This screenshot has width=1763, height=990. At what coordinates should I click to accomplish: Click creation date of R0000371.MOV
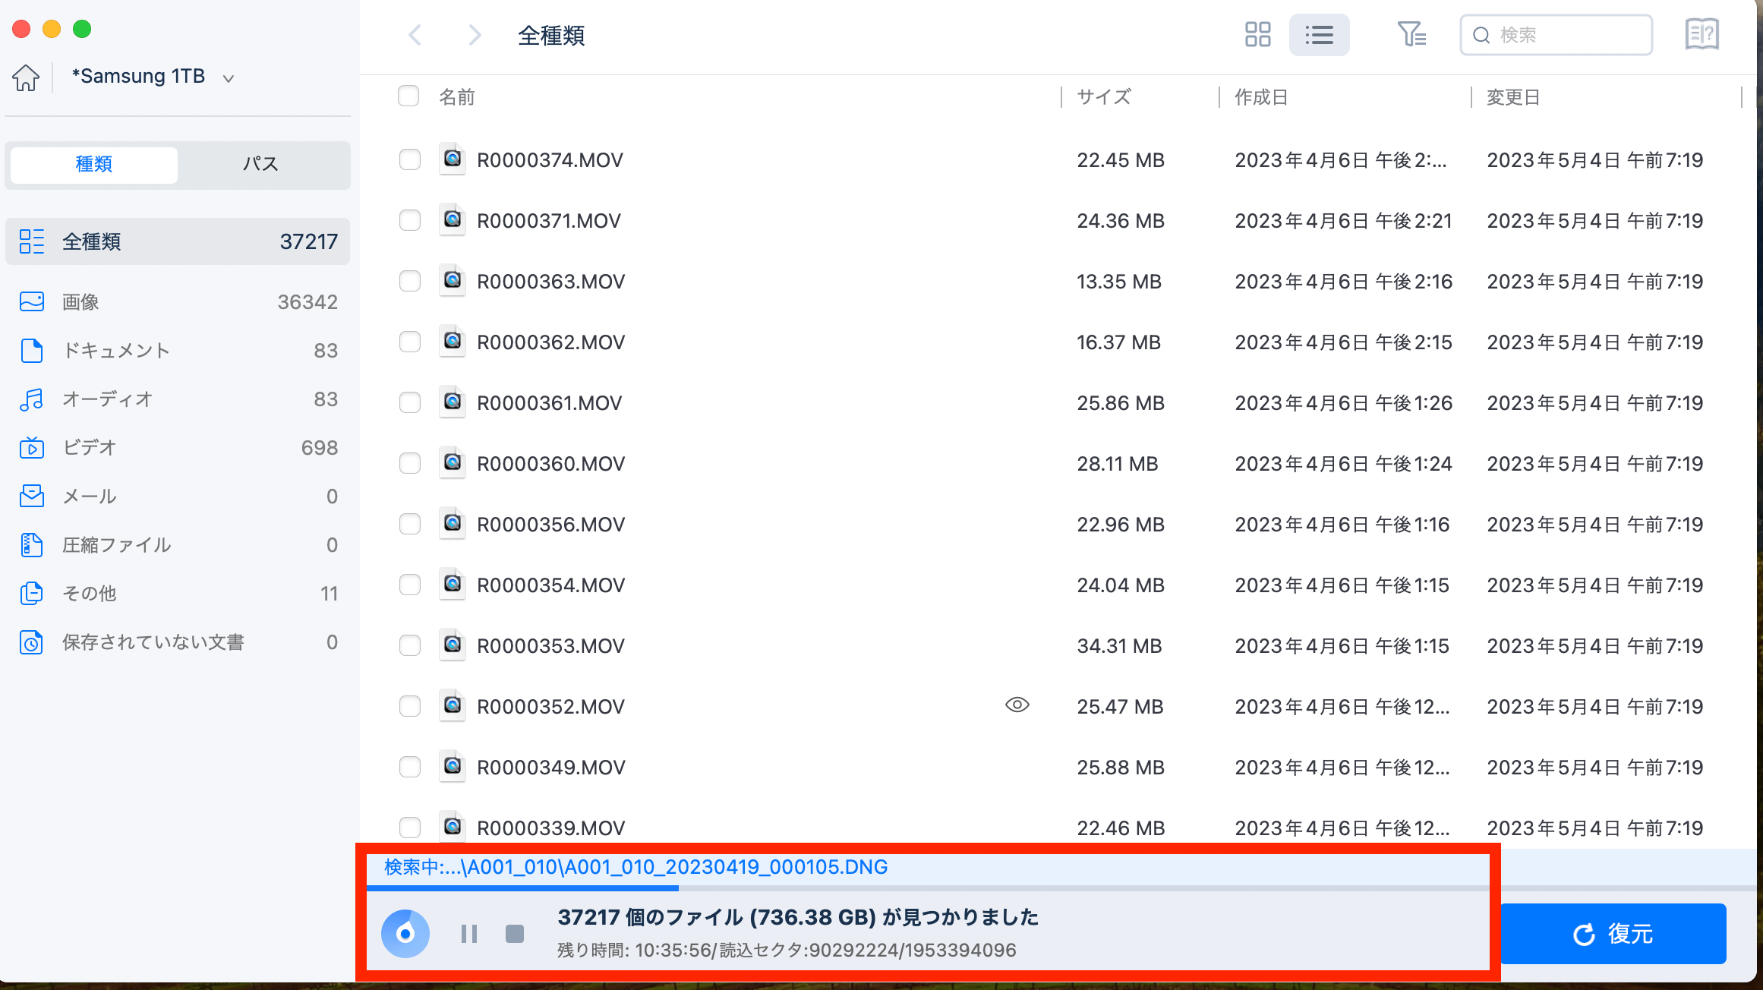[x=1343, y=221]
